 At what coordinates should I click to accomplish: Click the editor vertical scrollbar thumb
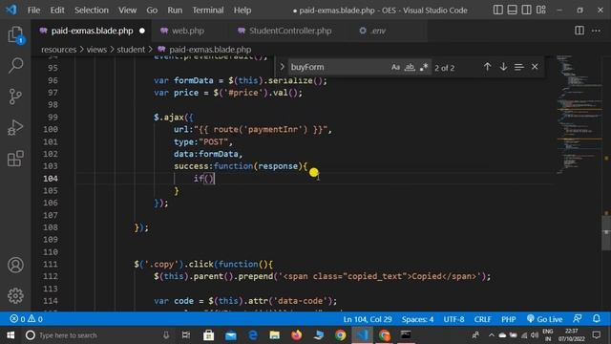(606, 232)
